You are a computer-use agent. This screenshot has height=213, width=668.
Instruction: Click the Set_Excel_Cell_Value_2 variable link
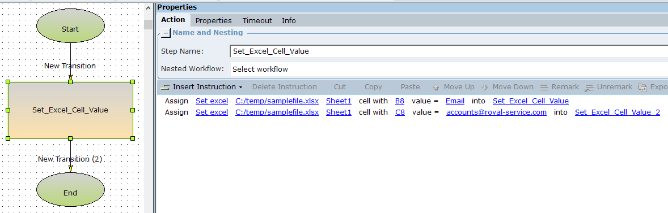[x=618, y=112]
